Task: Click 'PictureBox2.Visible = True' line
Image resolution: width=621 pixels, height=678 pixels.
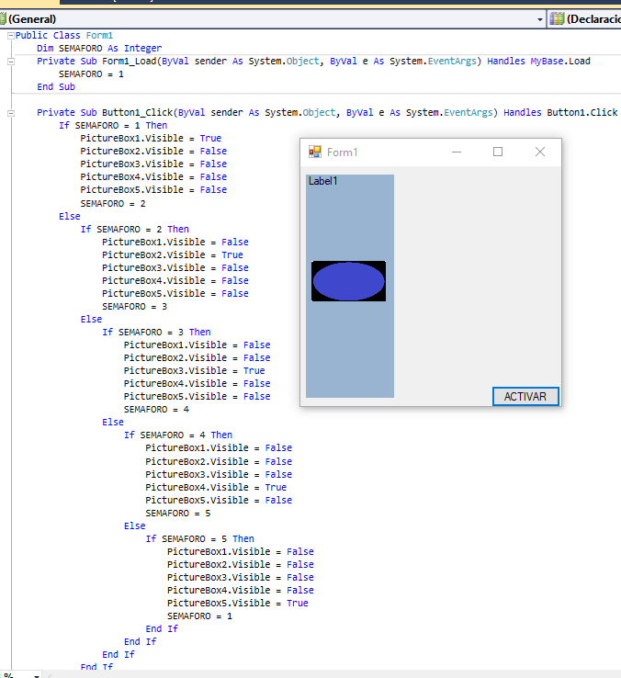Action: pos(173,254)
